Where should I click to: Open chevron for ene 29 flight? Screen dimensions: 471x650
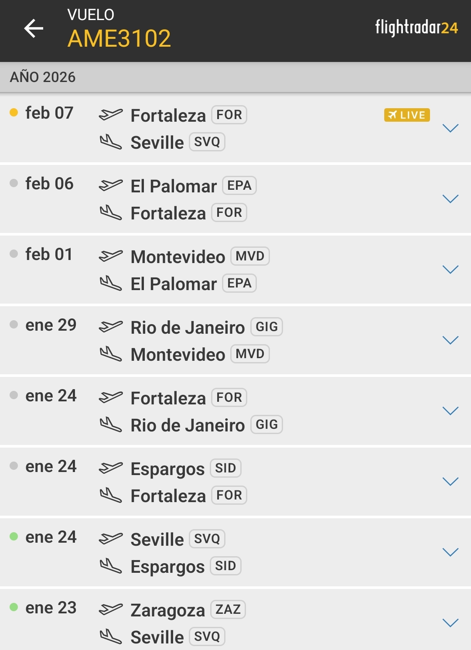click(x=450, y=340)
